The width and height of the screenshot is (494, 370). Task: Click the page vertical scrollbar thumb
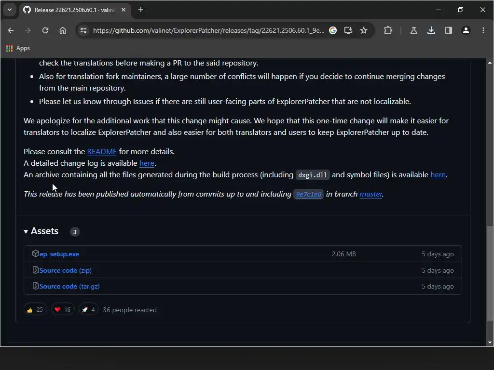(490, 274)
